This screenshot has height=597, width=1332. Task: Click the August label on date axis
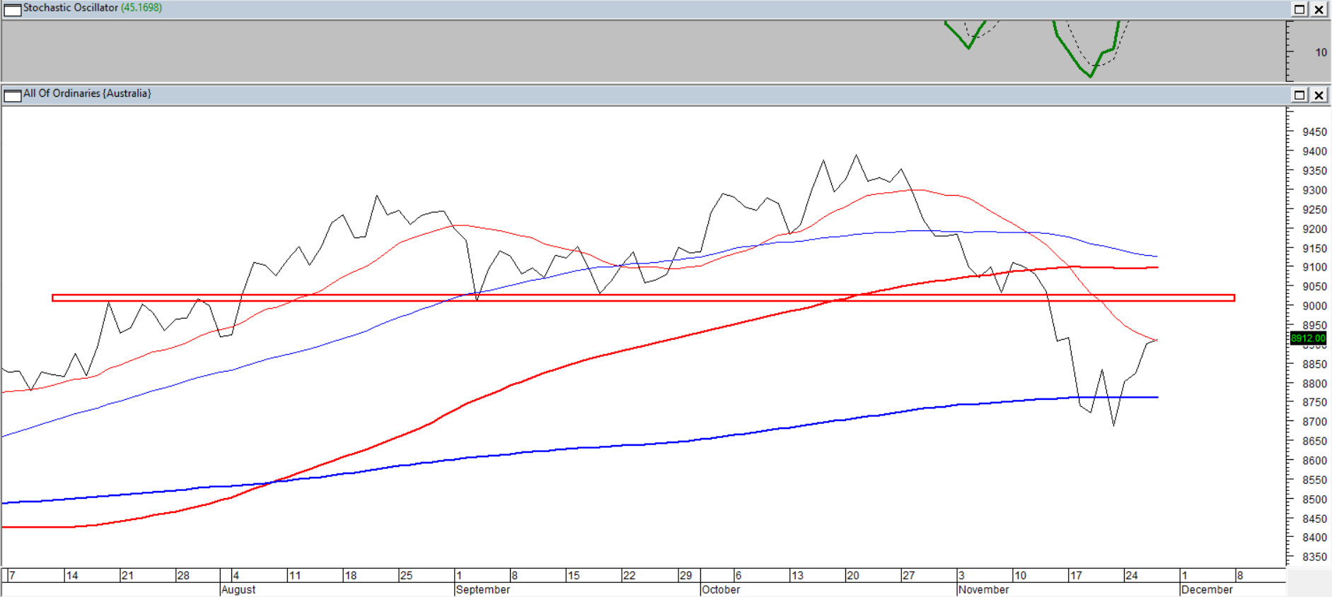[x=238, y=589]
